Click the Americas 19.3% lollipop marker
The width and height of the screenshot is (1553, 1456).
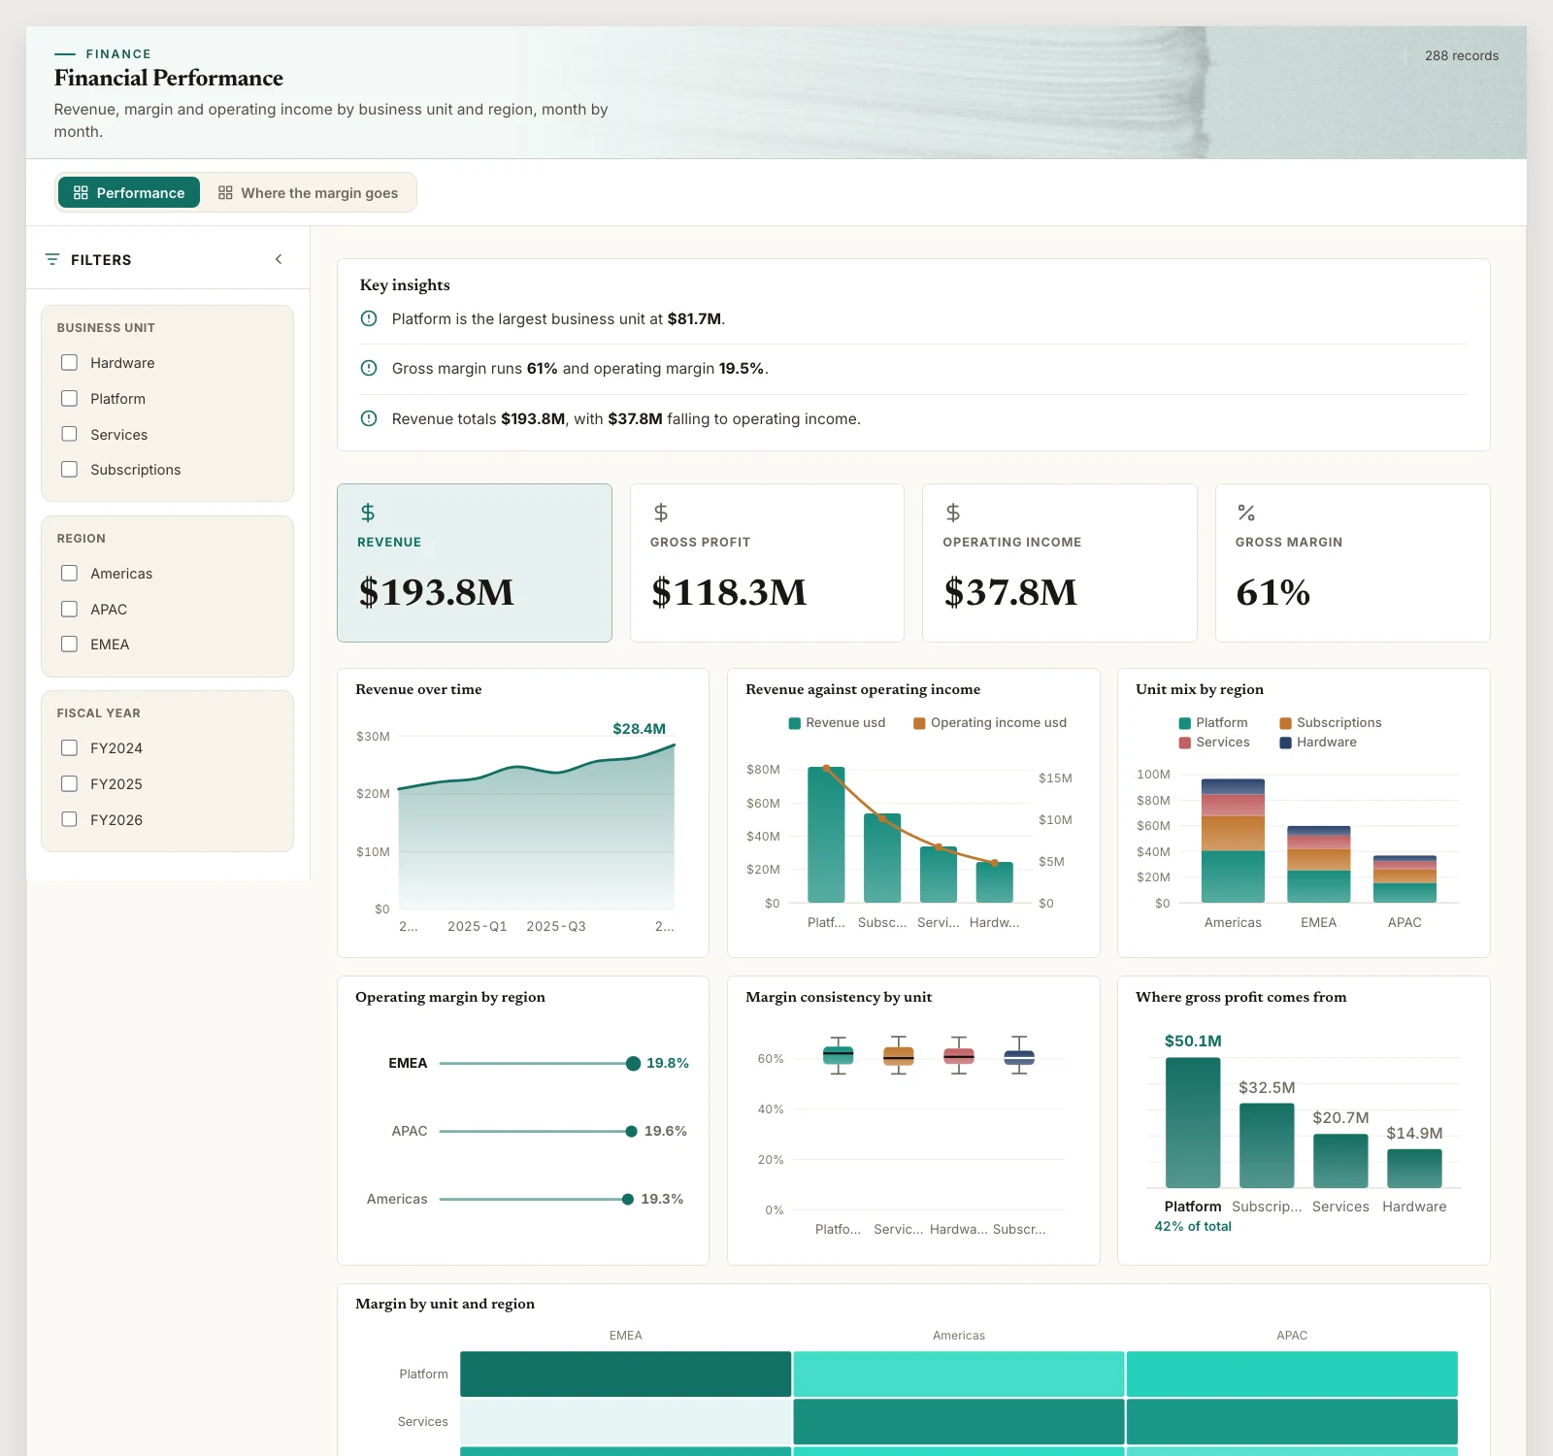pyautogui.click(x=628, y=1199)
